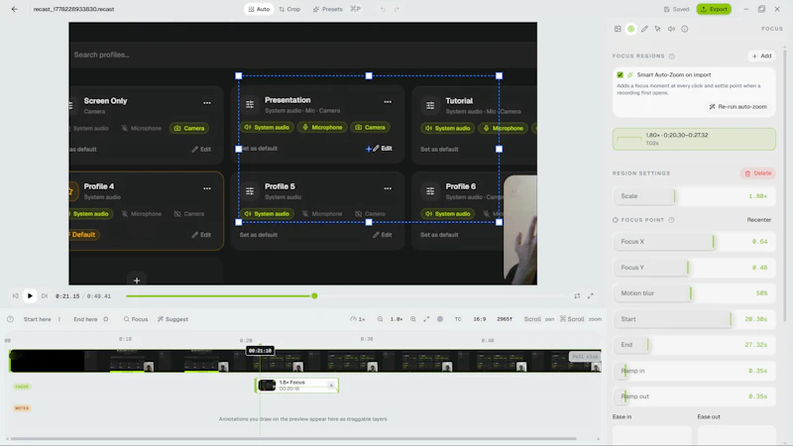
Task: Skip to the next frame
Action: pyautogui.click(x=45, y=295)
